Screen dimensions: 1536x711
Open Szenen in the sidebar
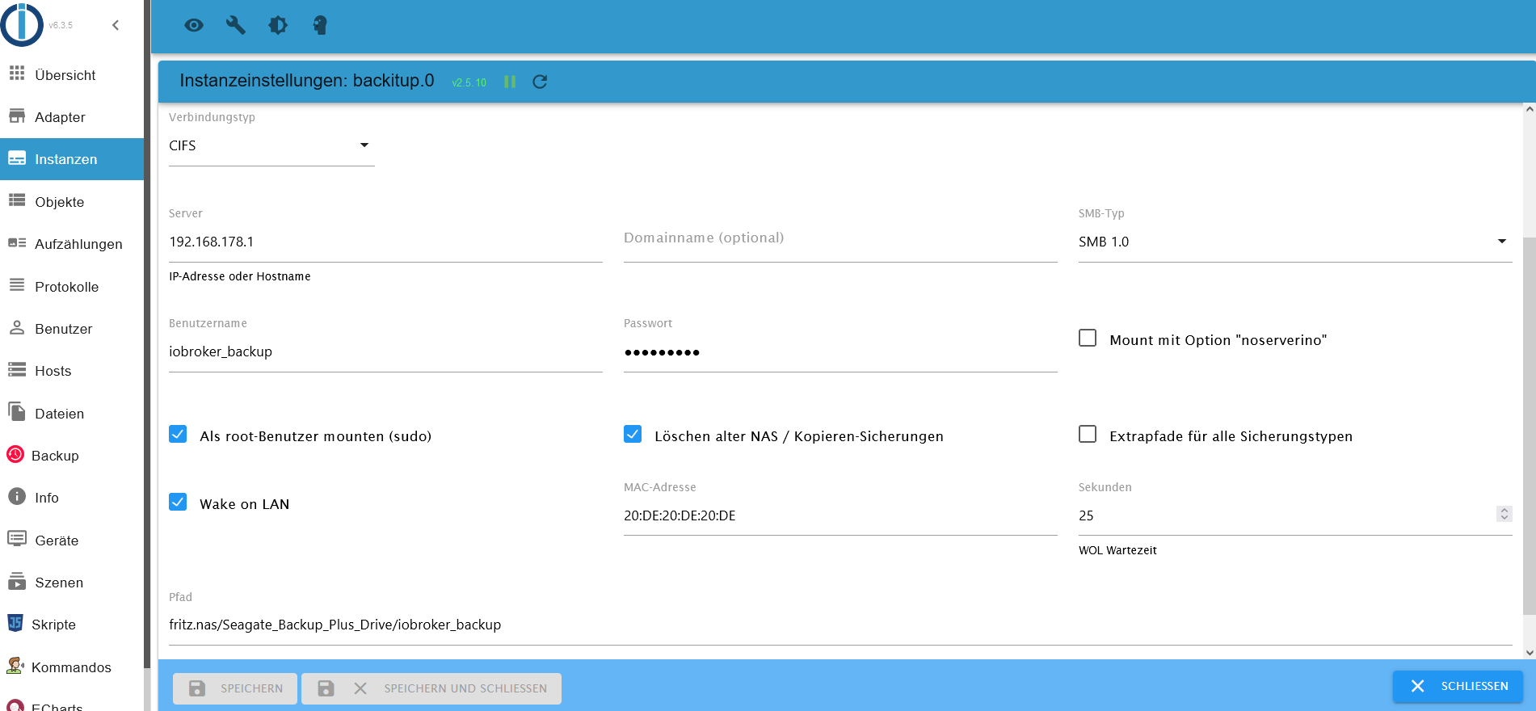click(x=72, y=583)
